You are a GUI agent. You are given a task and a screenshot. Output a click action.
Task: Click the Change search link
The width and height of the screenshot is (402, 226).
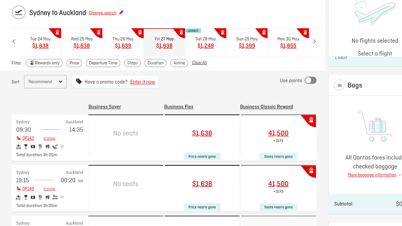click(x=103, y=13)
